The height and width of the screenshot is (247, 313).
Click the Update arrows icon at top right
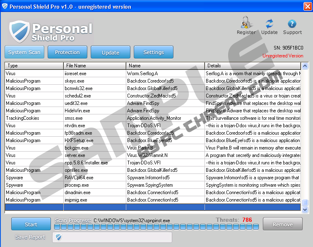click(x=269, y=24)
